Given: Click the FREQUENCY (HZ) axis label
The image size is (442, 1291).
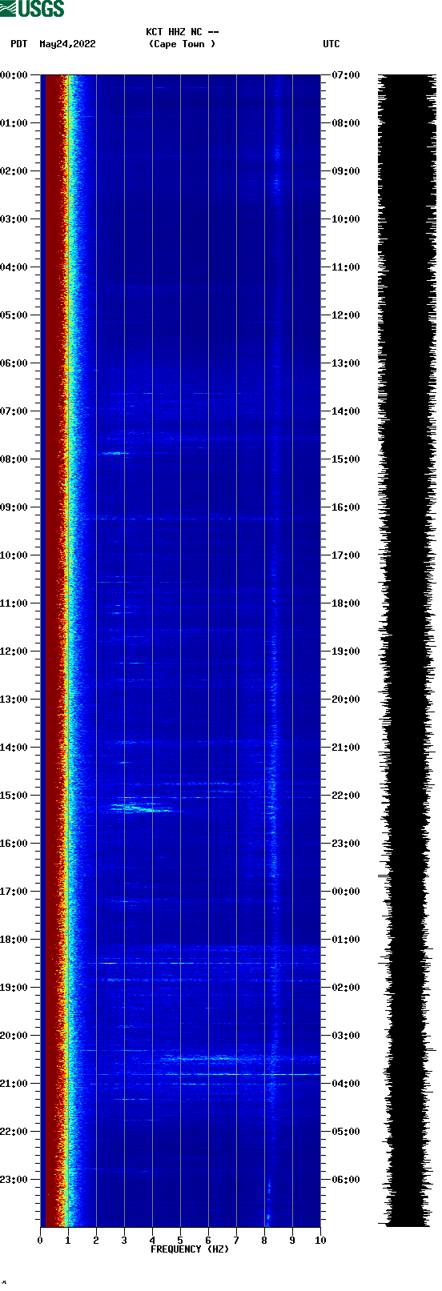Looking at the screenshot, I should 190,1249.
